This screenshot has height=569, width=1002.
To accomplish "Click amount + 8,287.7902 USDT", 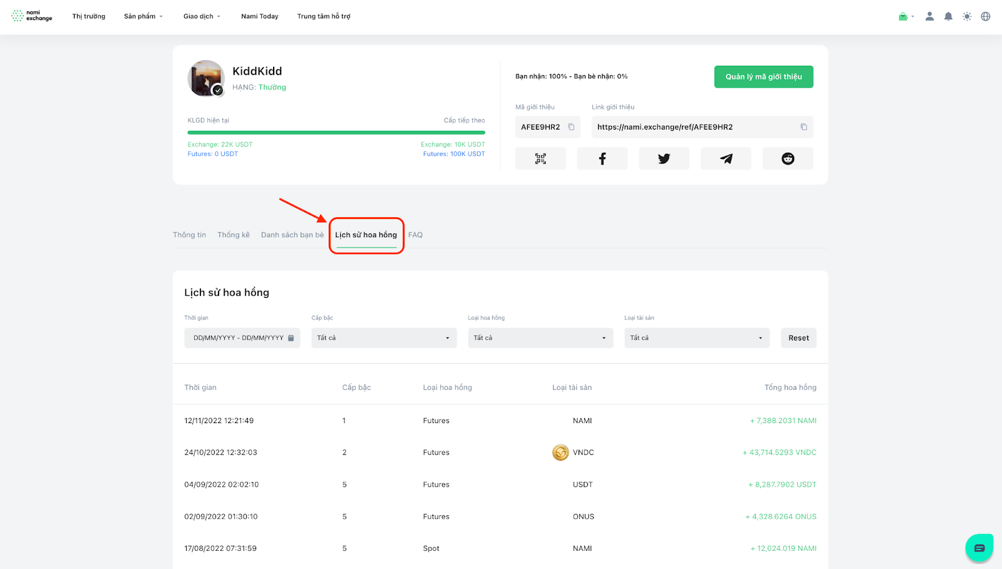I will pyautogui.click(x=782, y=484).
